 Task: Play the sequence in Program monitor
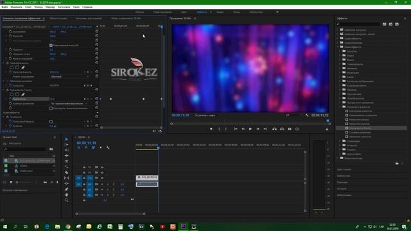pos(250,129)
